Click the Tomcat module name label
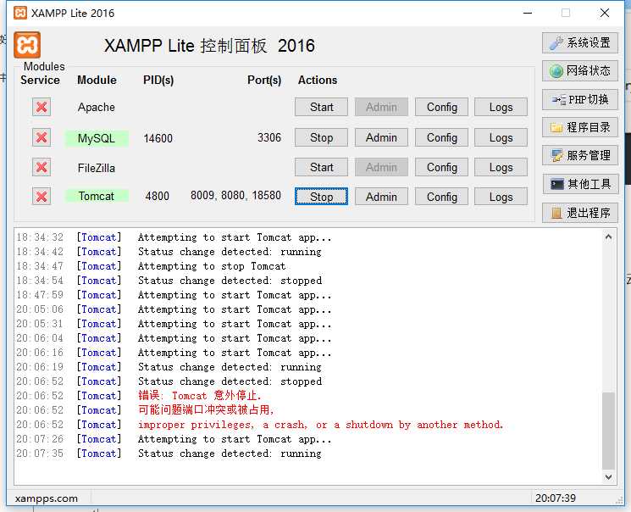 tap(97, 196)
